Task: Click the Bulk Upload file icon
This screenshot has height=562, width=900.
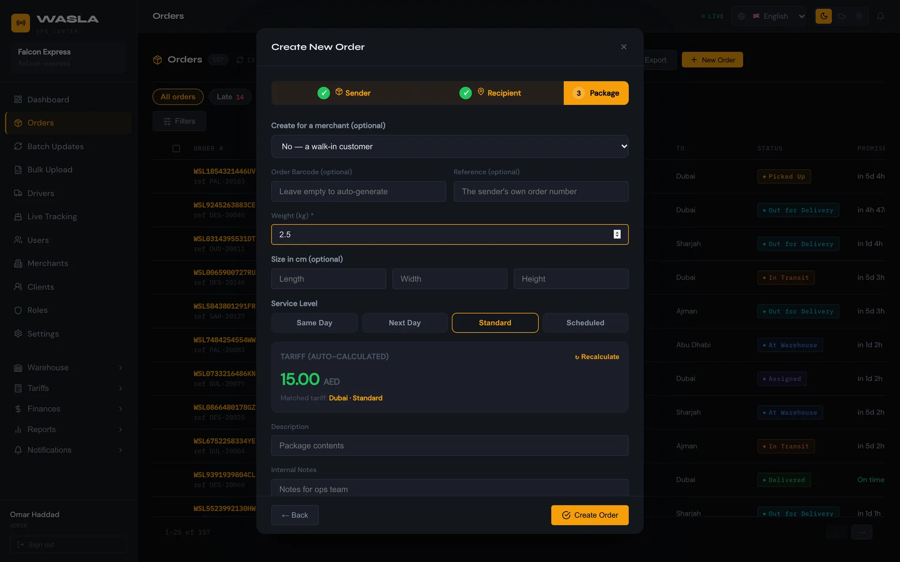Action: (x=18, y=170)
